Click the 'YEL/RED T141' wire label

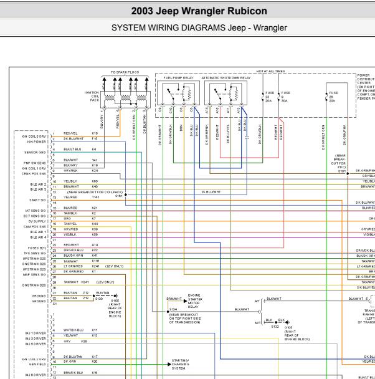click(82, 197)
